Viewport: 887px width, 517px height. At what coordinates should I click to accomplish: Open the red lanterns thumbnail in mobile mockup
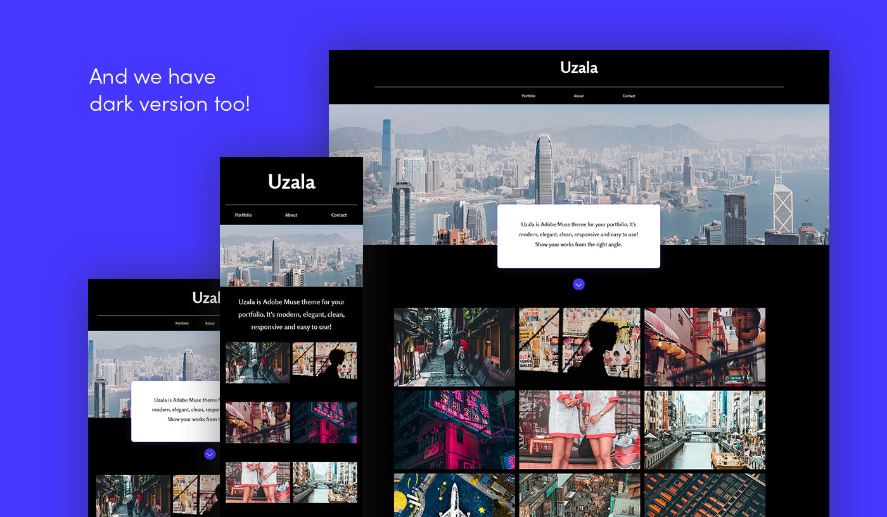(x=258, y=423)
